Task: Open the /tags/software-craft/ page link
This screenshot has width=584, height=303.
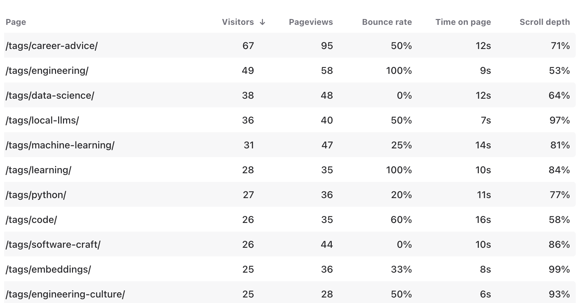Action: 53,244
